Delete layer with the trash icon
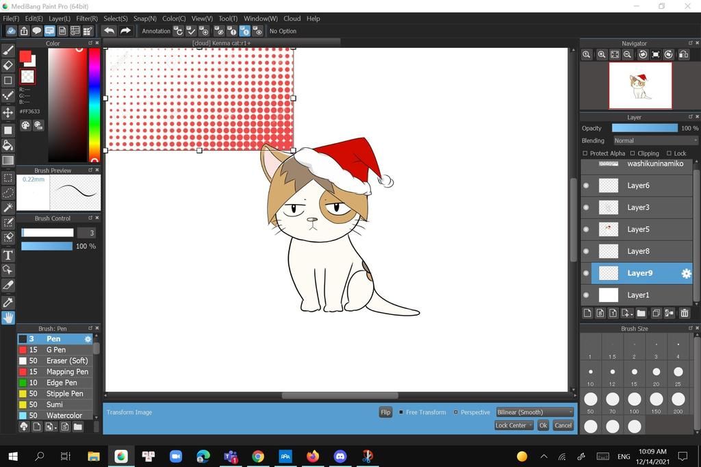The image size is (701, 467). click(x=685, y=313)
